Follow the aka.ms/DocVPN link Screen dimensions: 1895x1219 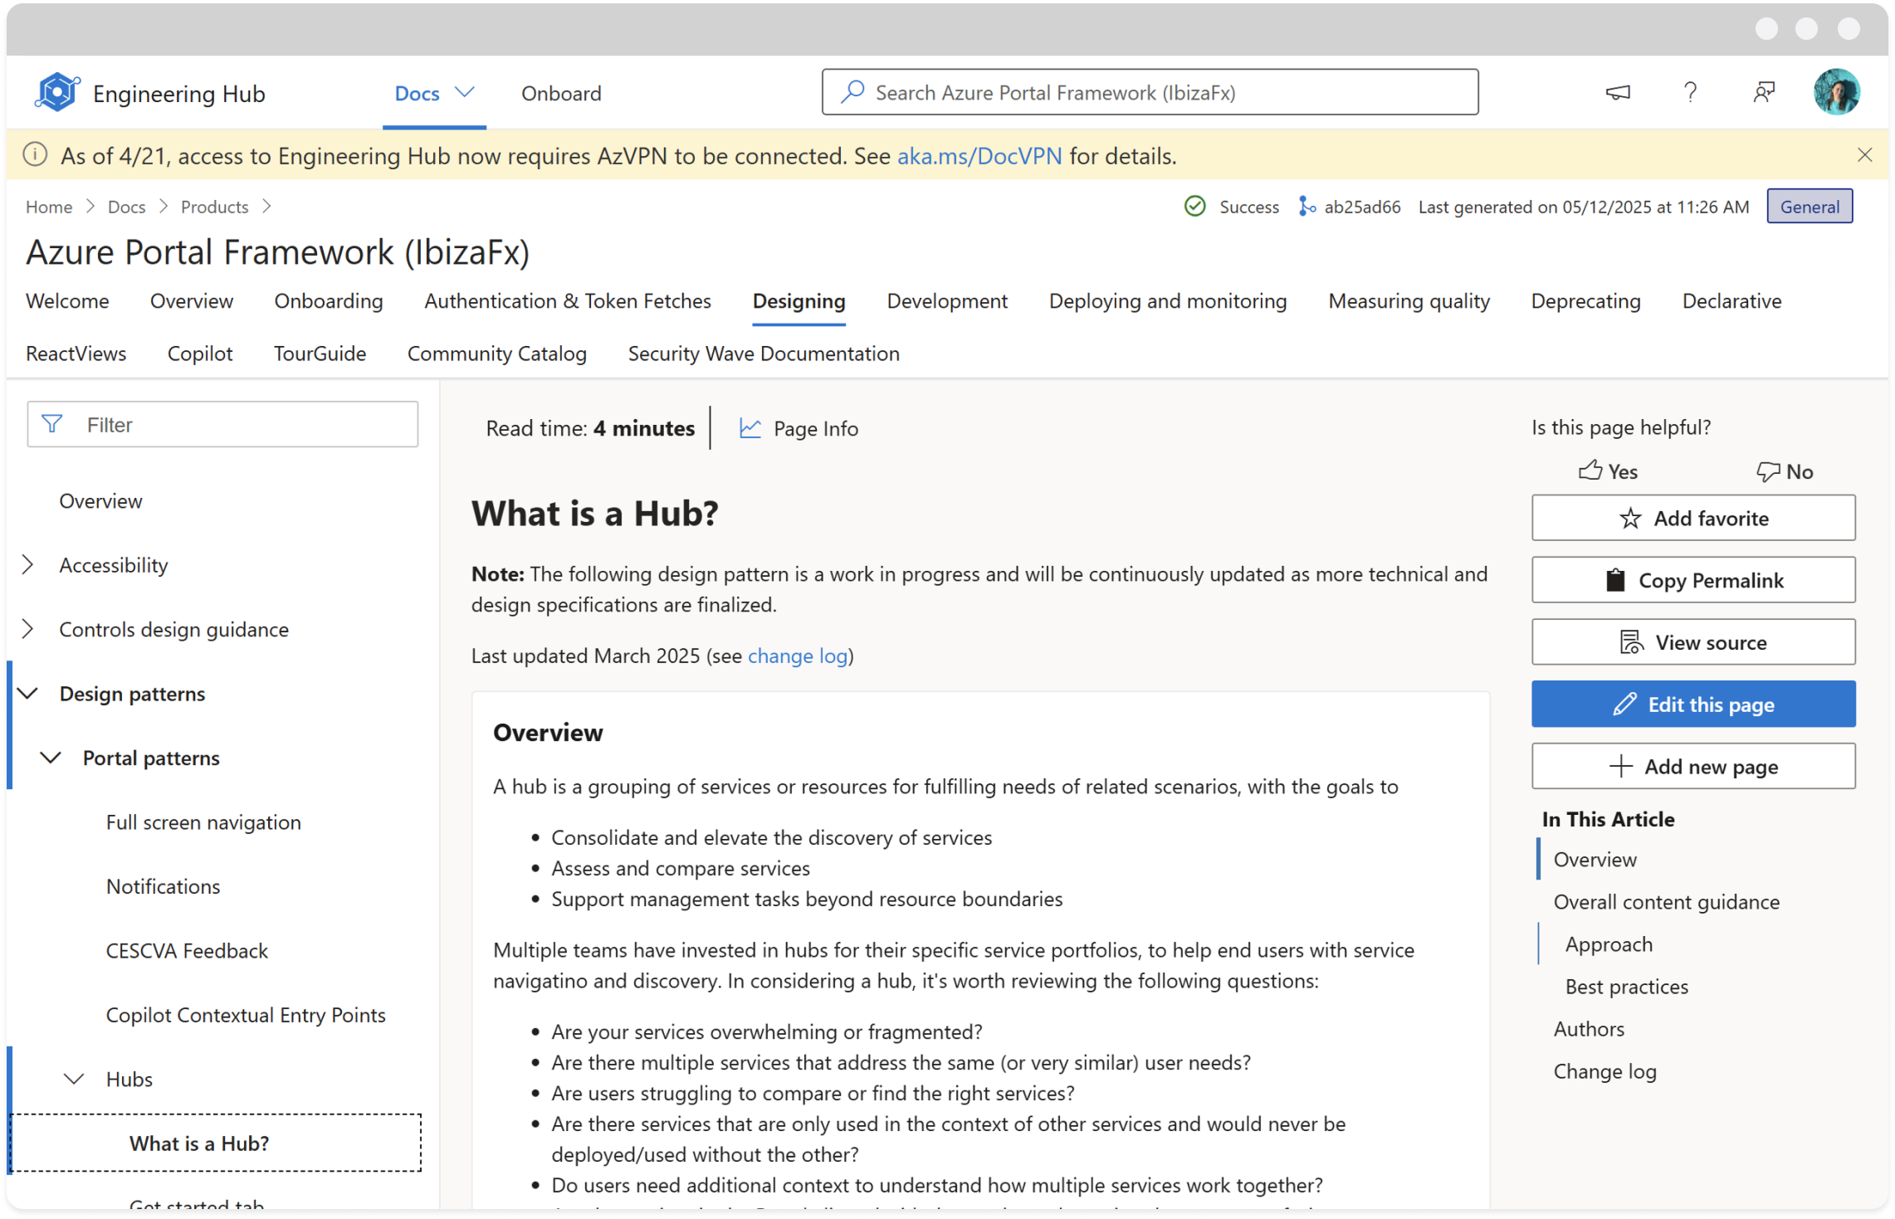979,156
